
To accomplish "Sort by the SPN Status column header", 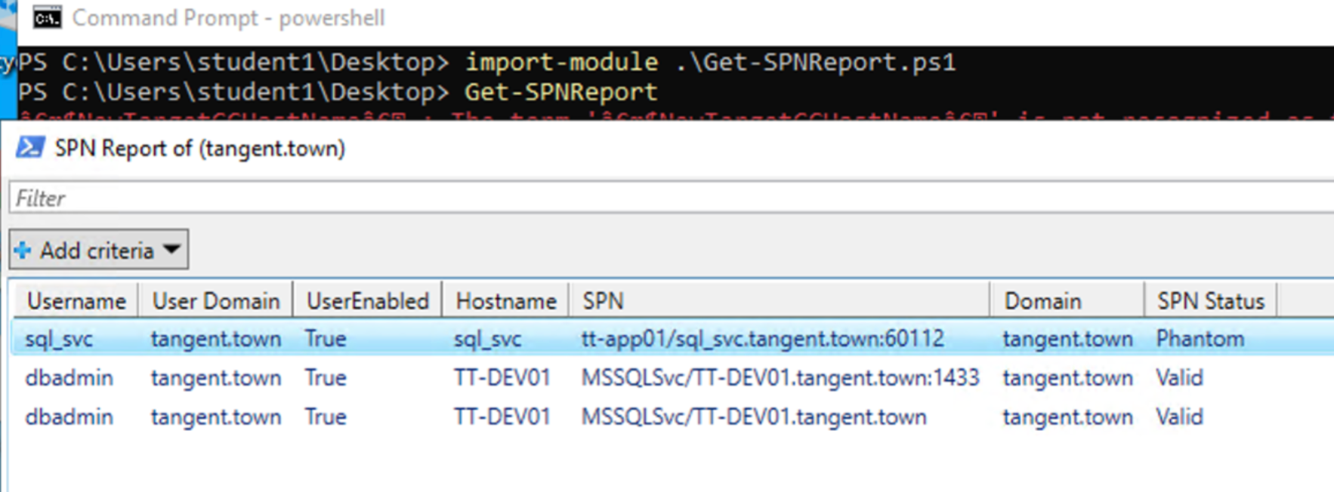I will click(x=1210, y=301).
